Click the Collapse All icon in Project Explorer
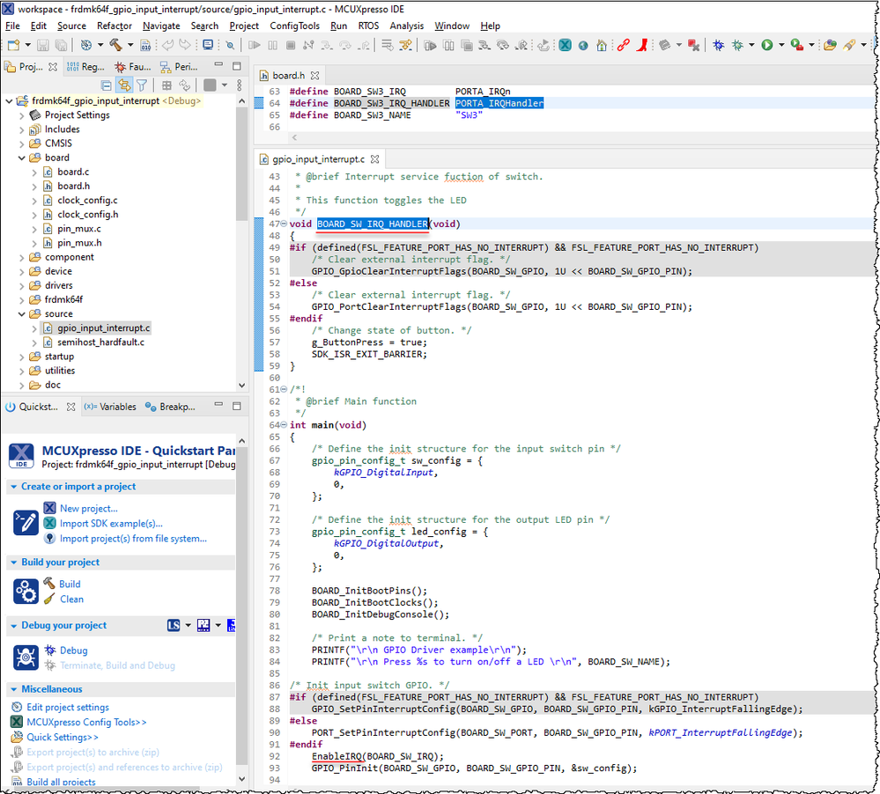Viewport: 880px width, 794px height. [107, 85]
